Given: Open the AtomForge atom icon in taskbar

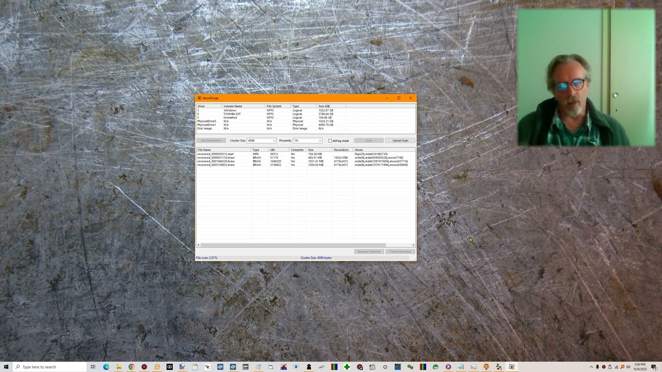Looking at the screenshot, I should click(x=511, y=367).
